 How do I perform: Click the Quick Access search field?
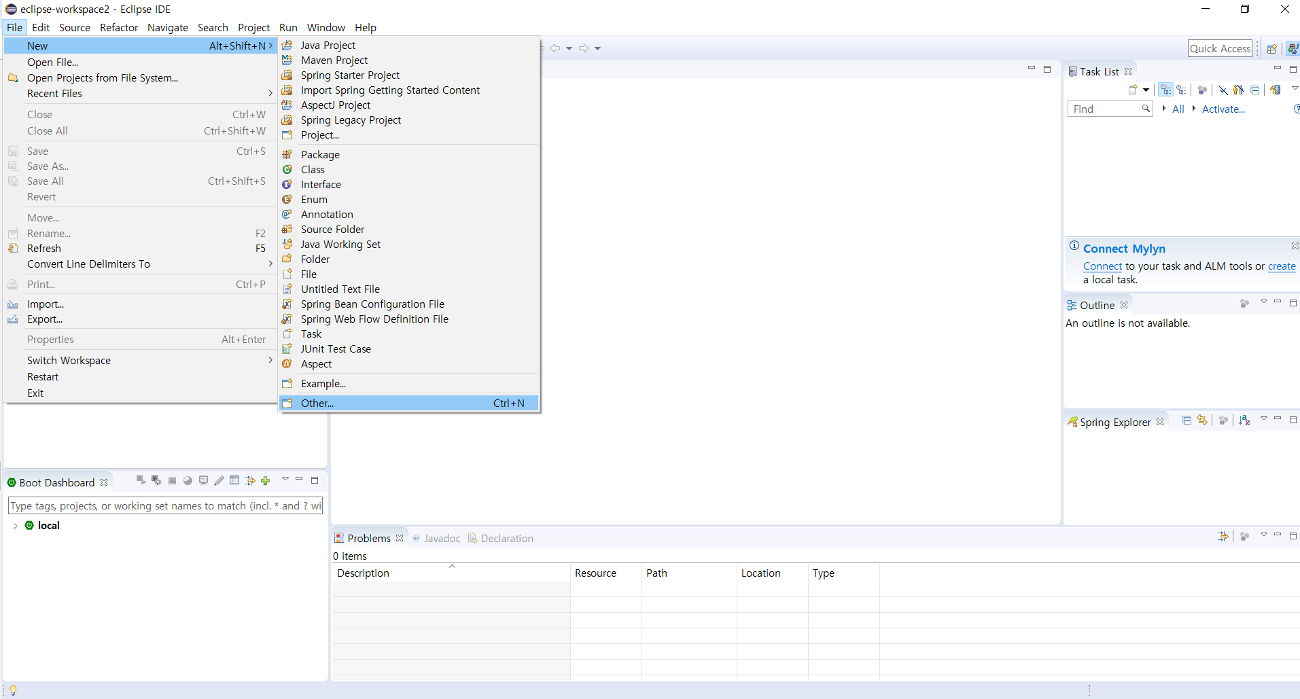coord(1220,49)
